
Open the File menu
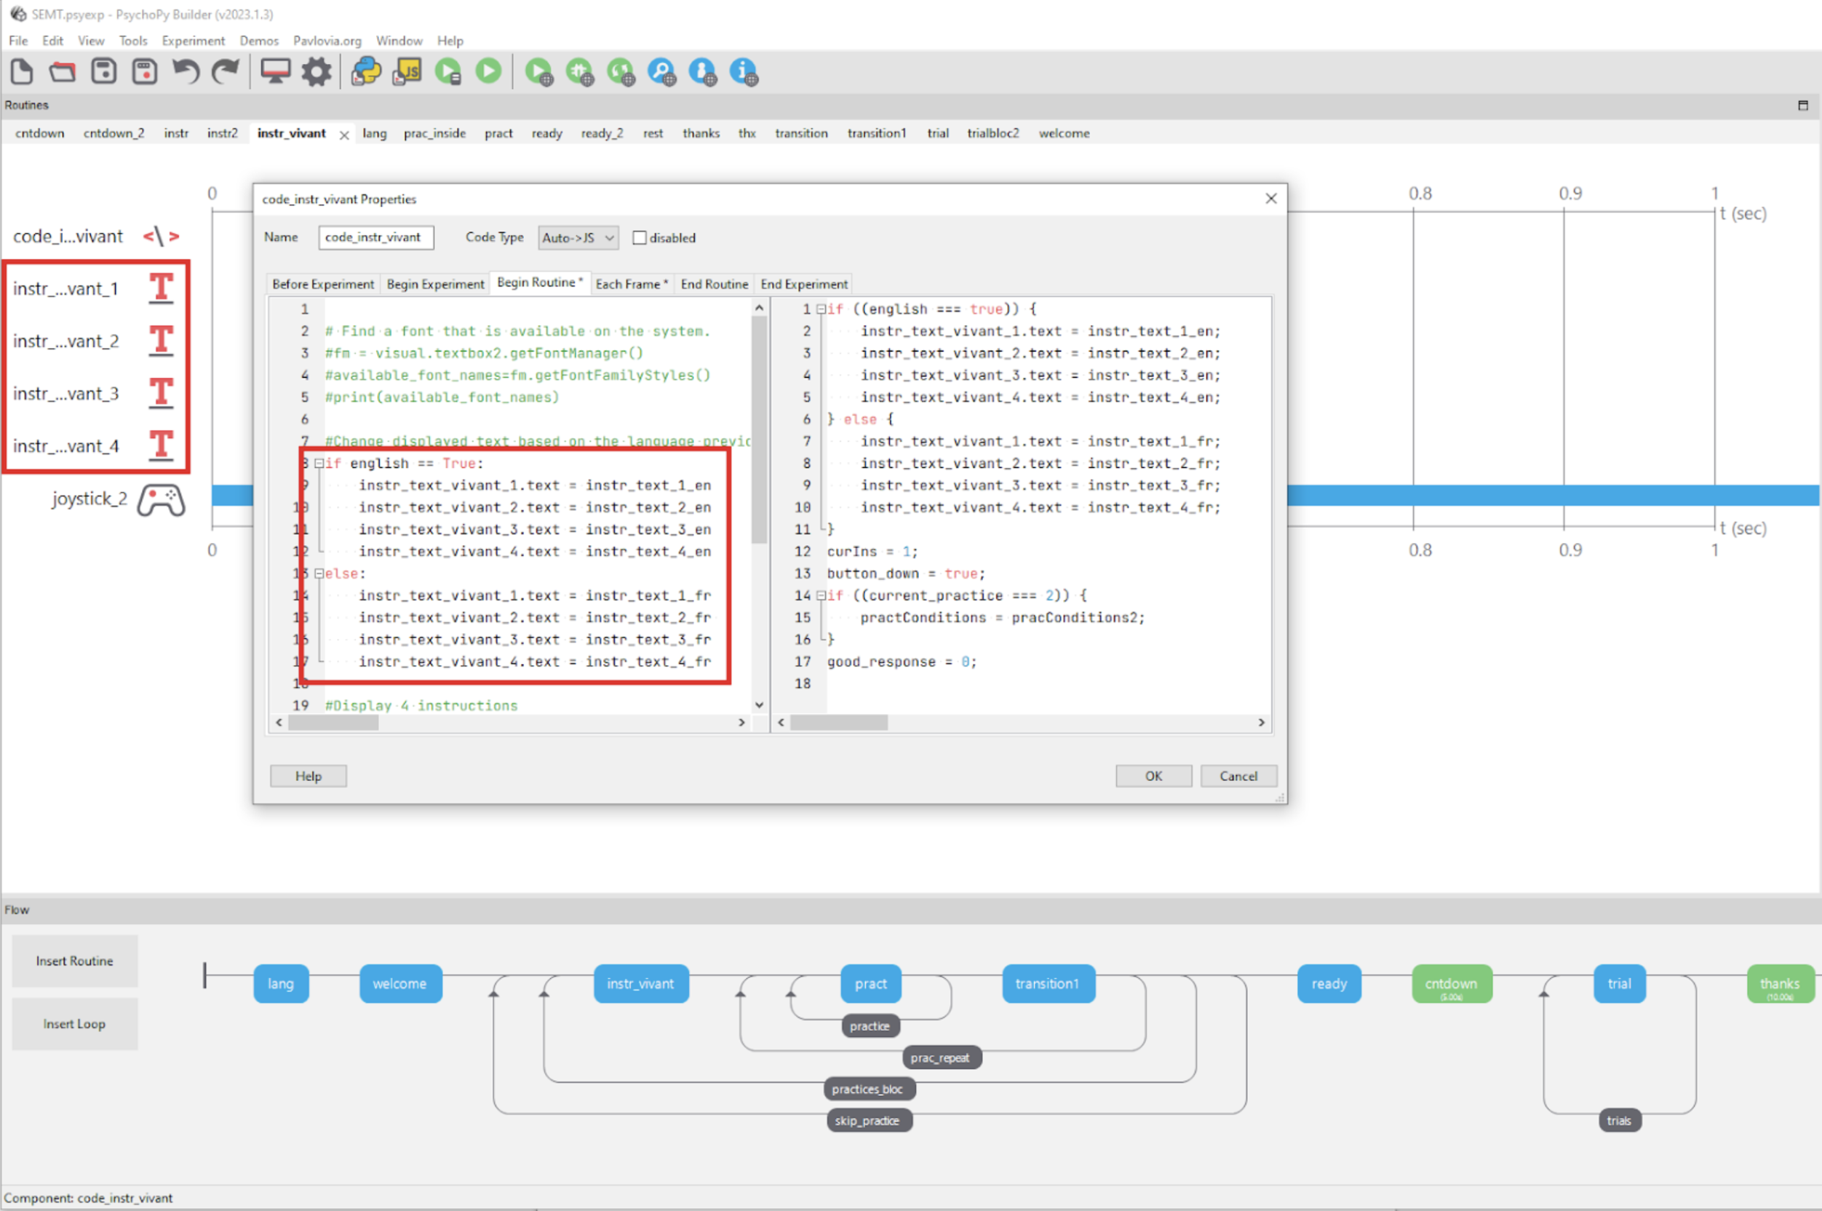tap(17, 40)
